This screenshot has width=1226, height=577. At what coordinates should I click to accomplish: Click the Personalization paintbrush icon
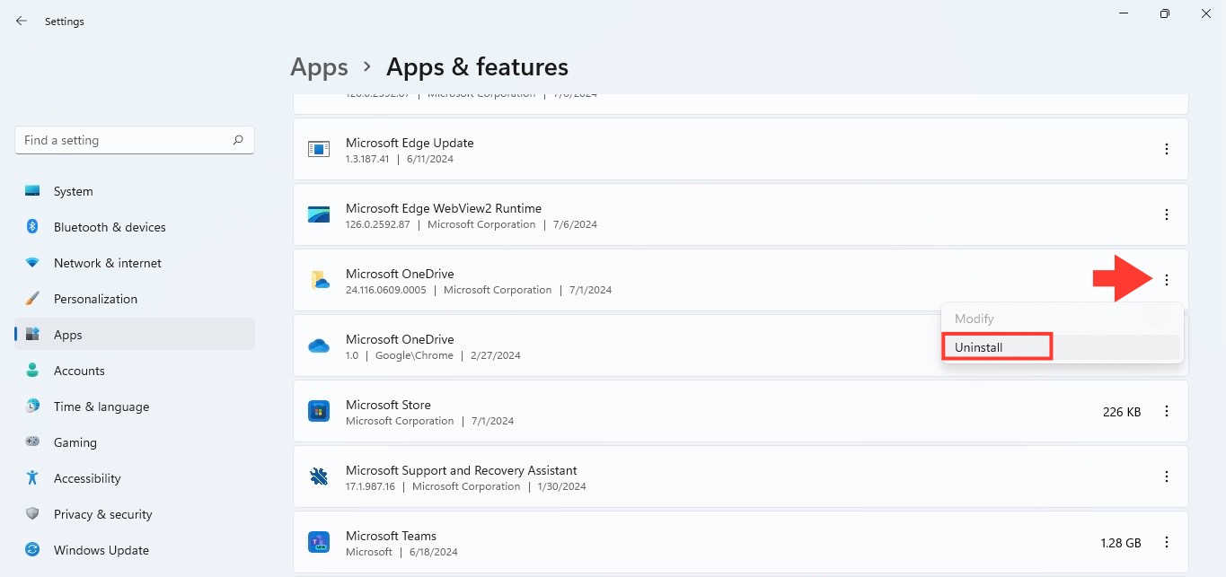point(32,299)
